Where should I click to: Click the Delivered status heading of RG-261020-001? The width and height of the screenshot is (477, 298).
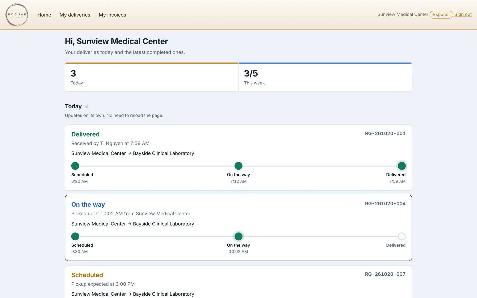(x=85, y=134)
